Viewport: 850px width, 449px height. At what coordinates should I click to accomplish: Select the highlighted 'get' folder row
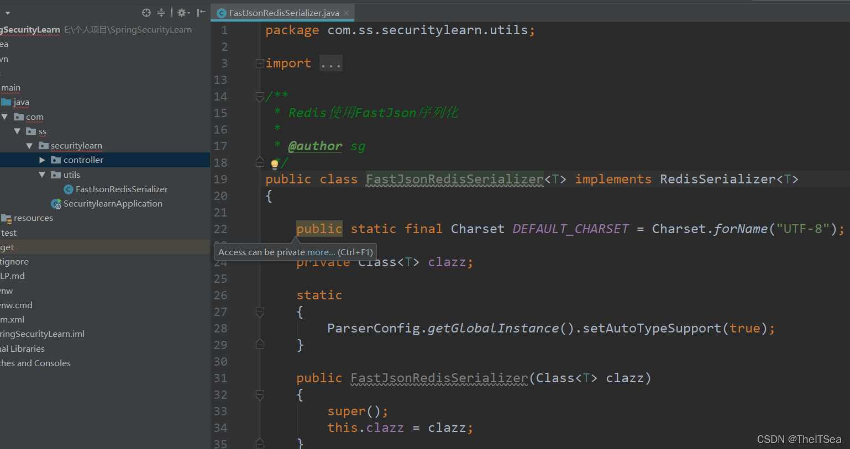tap(105, 247)
